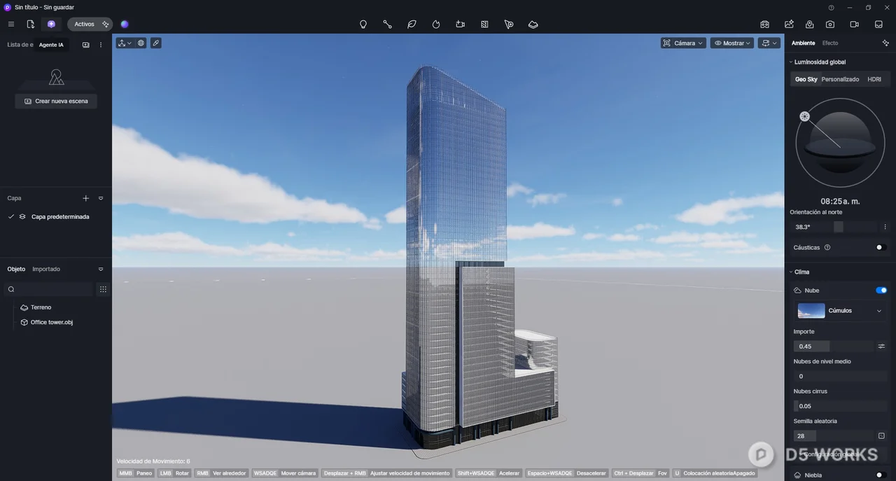896x481 pixels.
Task: Select the Personalizado sky mode
Action: [840, 79]
